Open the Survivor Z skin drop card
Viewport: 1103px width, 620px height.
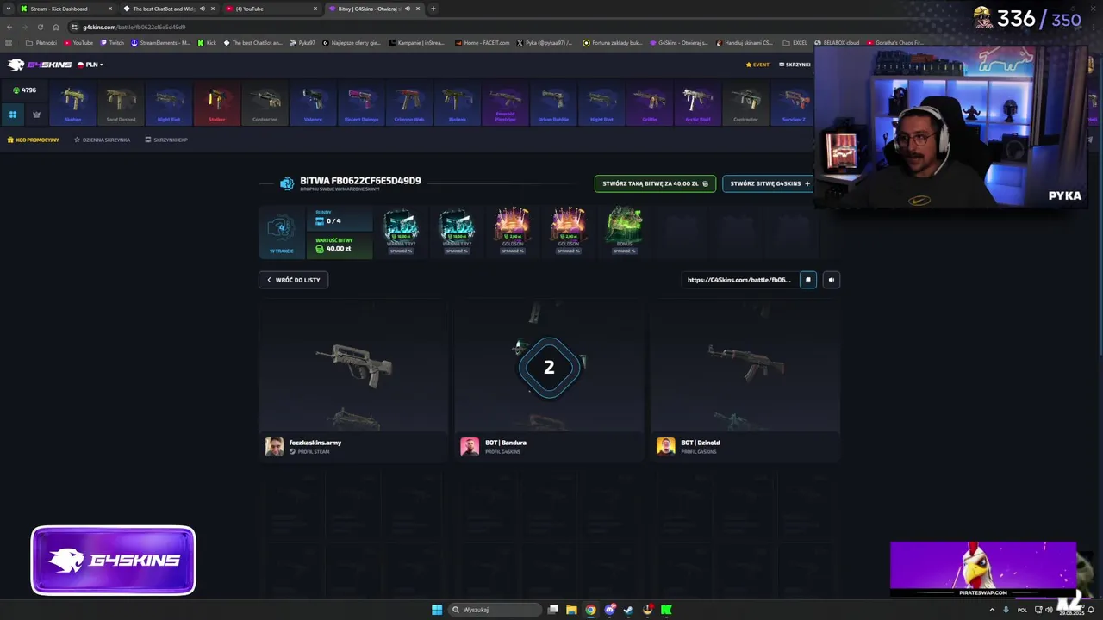(794, 103)
